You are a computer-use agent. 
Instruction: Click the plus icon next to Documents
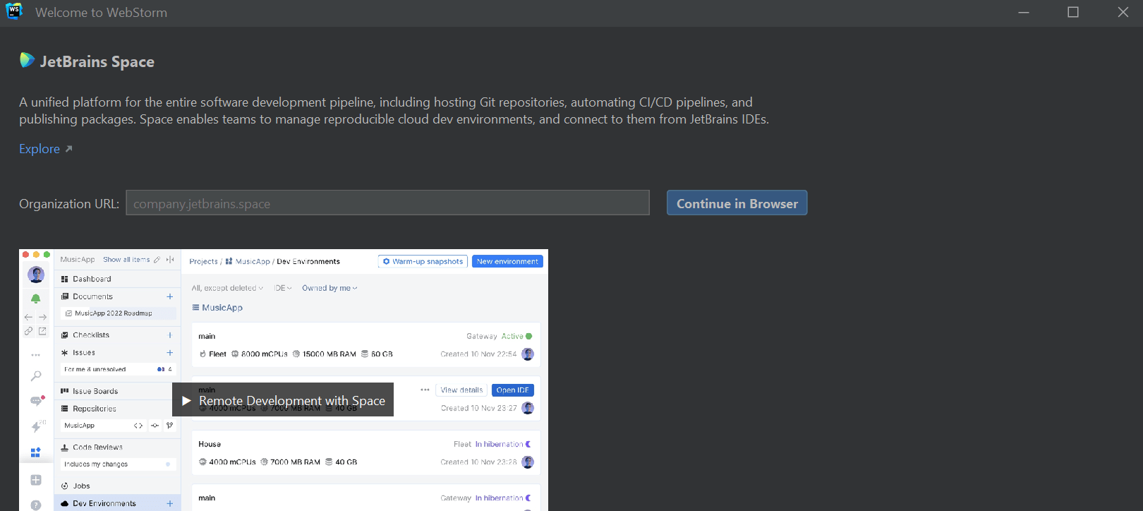click(x=169, y=296)
